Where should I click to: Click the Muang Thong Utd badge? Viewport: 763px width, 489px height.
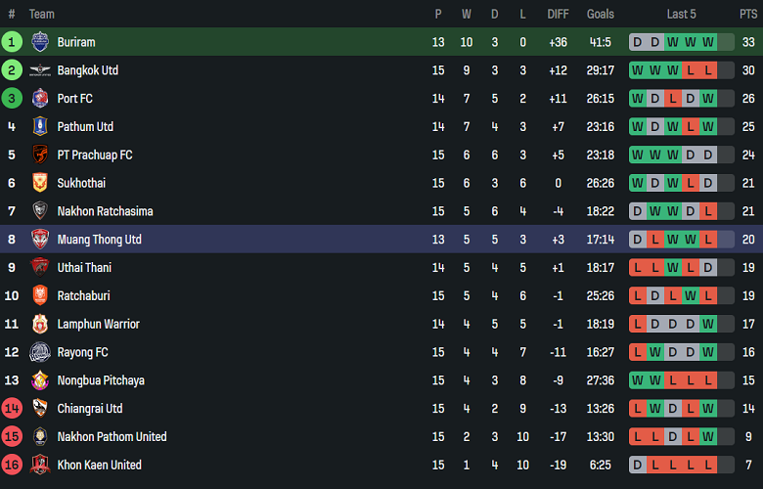pyautogui.click(x=40, y=240)
